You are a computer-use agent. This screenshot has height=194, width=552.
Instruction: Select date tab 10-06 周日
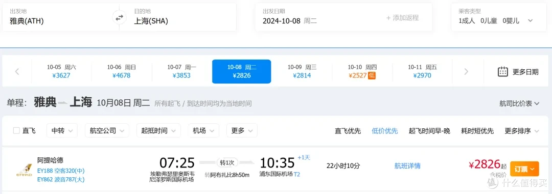[x=122, y=71]
